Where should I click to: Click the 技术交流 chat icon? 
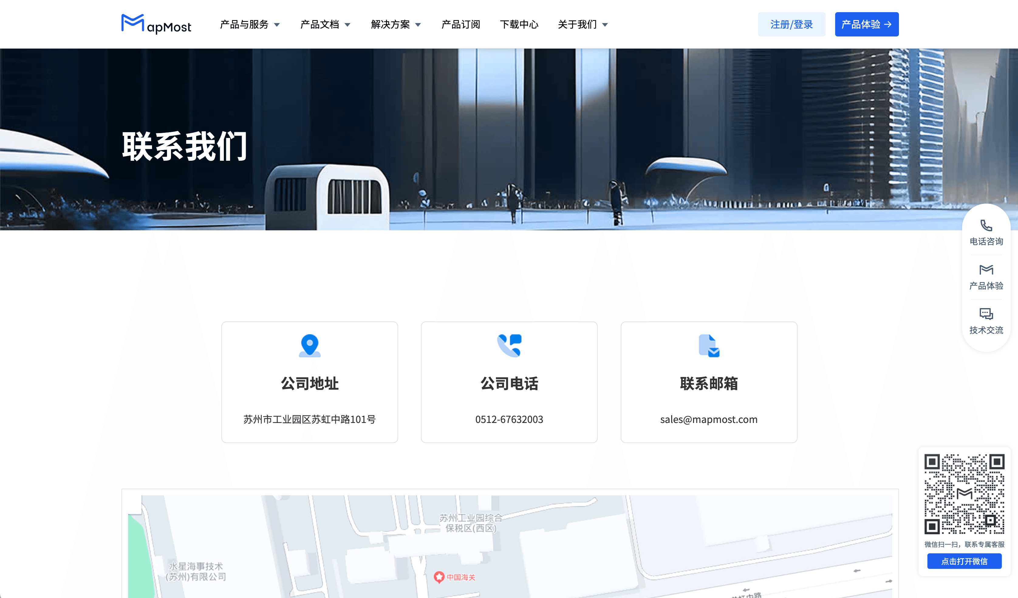tap(986, 314)
